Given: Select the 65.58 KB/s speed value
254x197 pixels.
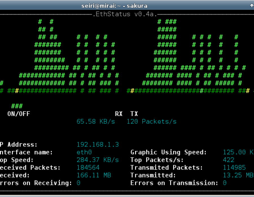Looking at the screenshot, I should [96, 121].
